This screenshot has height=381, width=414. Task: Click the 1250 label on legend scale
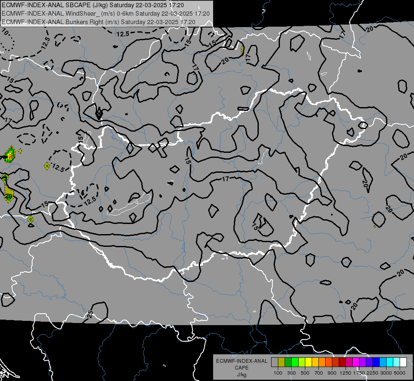coord(345,373)
